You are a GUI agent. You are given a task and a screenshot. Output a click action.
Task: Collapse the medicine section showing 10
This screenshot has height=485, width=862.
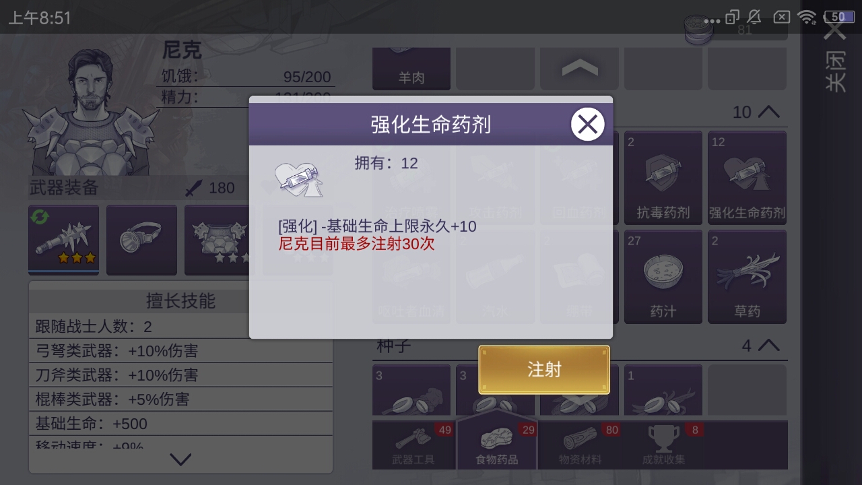(768, 112)
